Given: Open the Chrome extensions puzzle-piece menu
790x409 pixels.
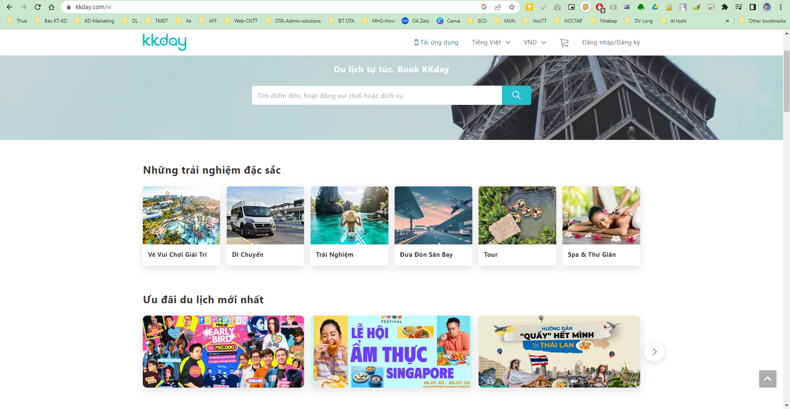Looking at the screenshot, I should [x=725, y=7].
